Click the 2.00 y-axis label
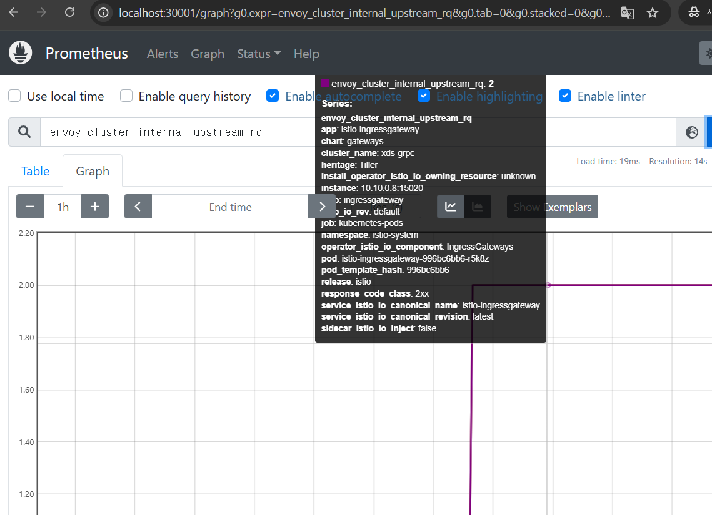This screenshot has height=515, width=712. [26, 285]
